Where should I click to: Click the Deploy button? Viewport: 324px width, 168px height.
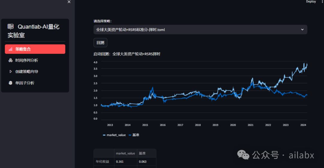(x=311, y=1)
